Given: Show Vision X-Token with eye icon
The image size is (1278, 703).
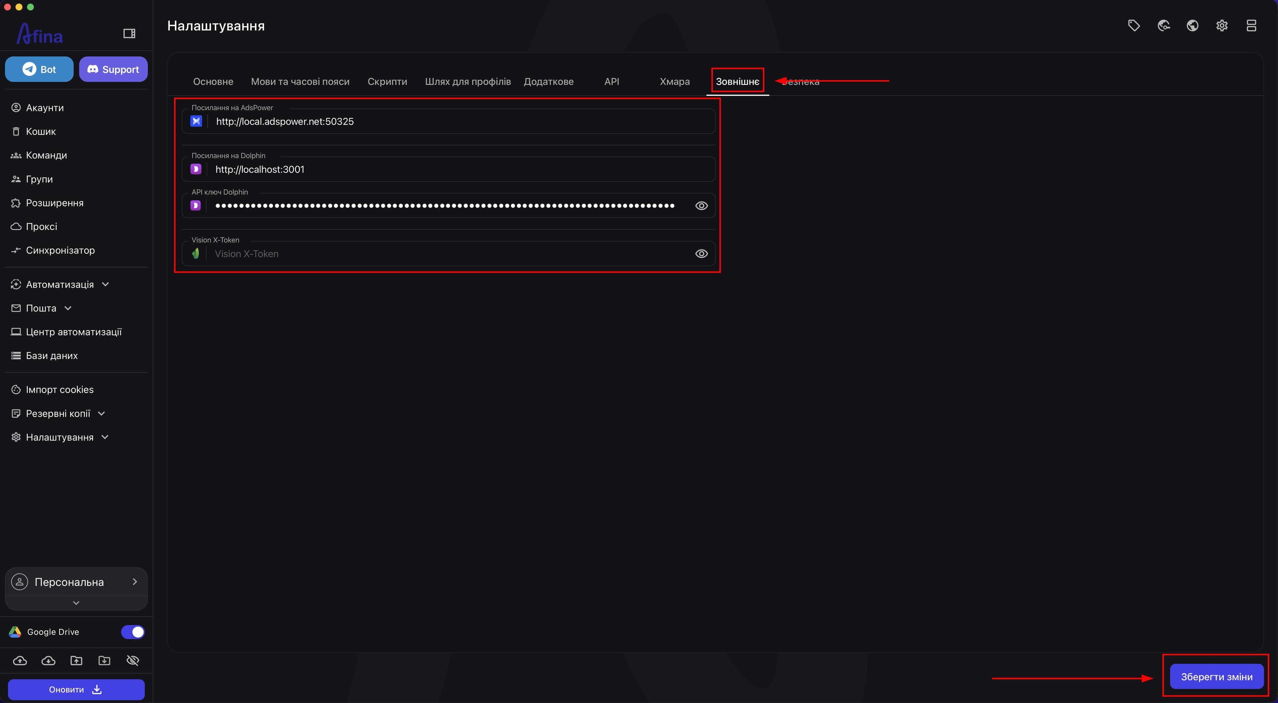Looking at the screenshot, I should [701, 254].
